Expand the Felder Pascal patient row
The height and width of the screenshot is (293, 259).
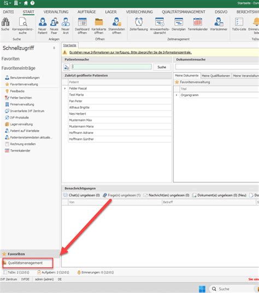pos(65,89)
